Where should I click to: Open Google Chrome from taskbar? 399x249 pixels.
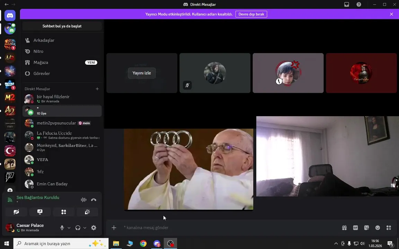coord(143,243)
